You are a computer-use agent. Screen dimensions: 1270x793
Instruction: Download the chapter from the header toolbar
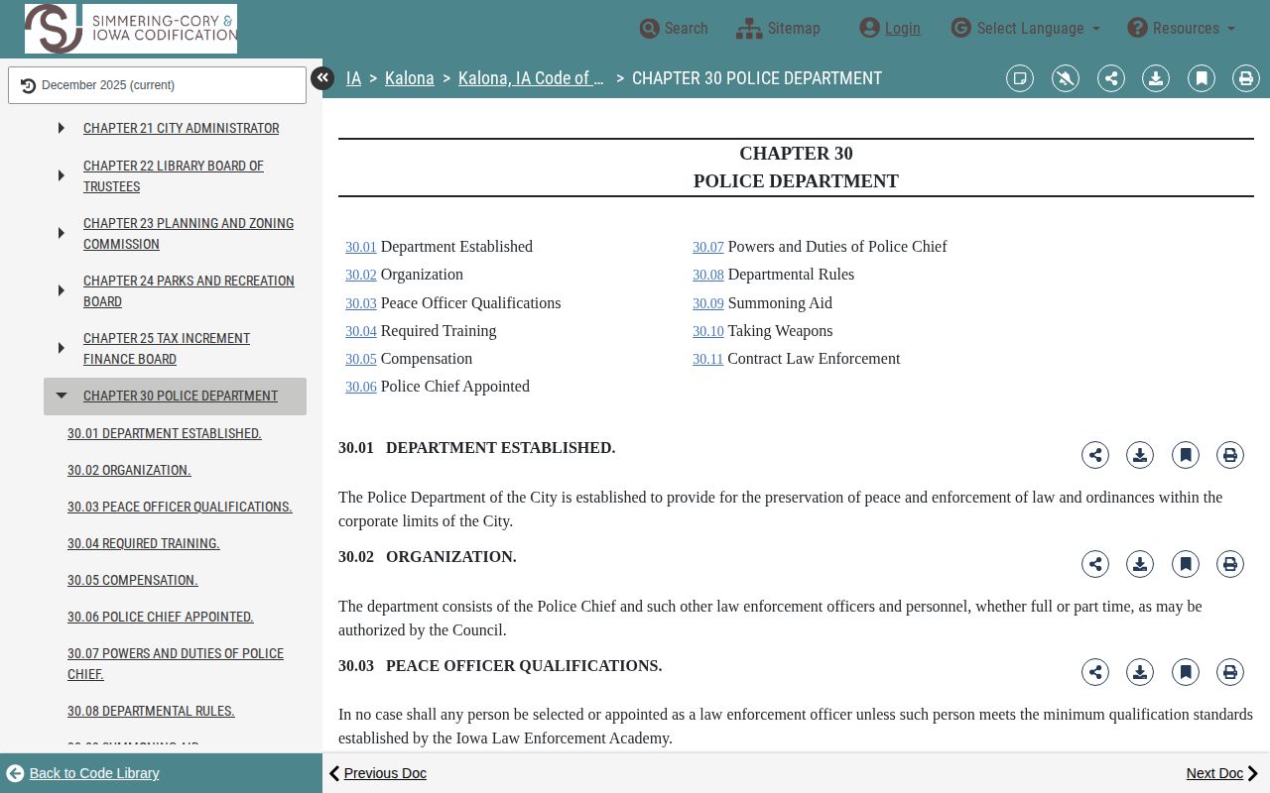1156,78
